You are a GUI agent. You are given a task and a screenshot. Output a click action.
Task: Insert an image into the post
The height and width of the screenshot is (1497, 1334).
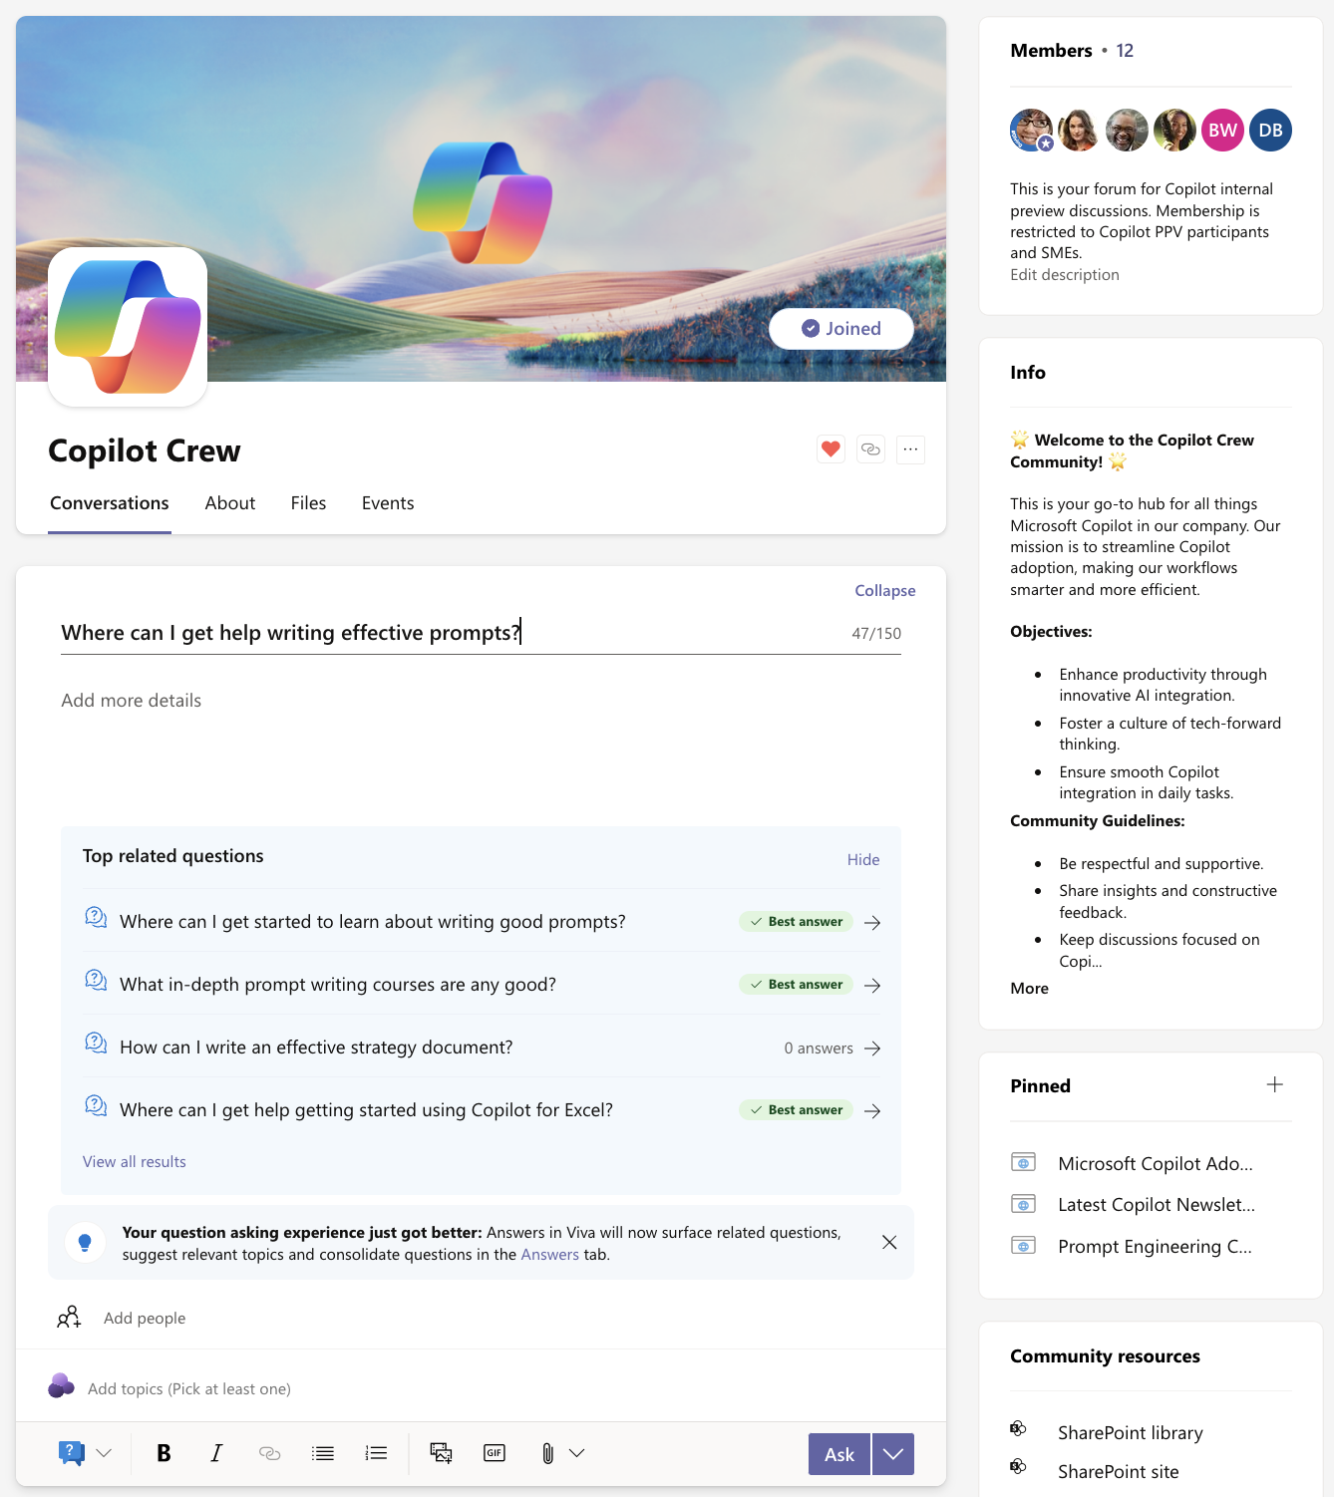[441, 1453]
